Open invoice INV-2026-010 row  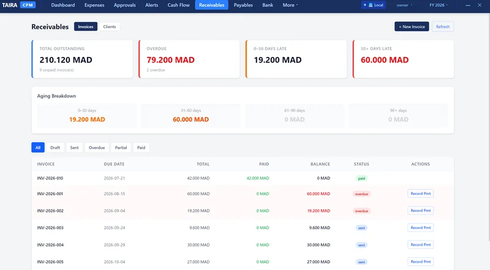click(243, 178)
